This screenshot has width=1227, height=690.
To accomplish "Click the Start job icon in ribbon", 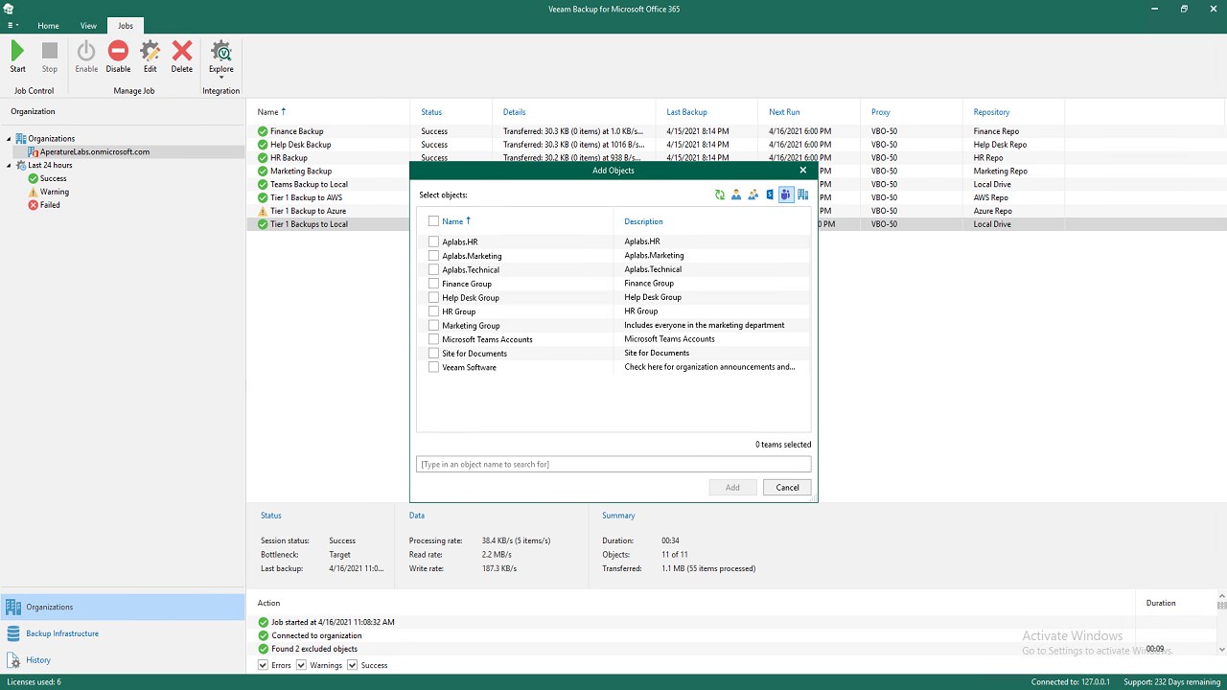I will click(x=17, y=57).
